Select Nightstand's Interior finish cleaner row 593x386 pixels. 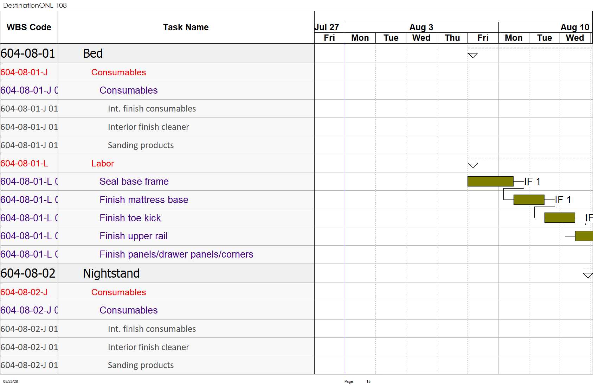pos(157,347)
